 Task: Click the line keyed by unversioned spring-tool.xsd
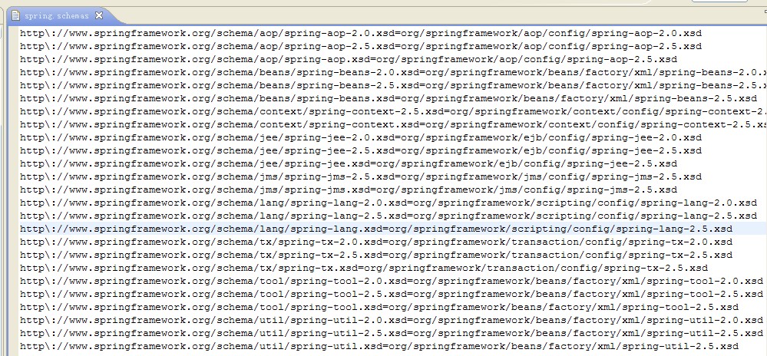[x=379, y=307]
